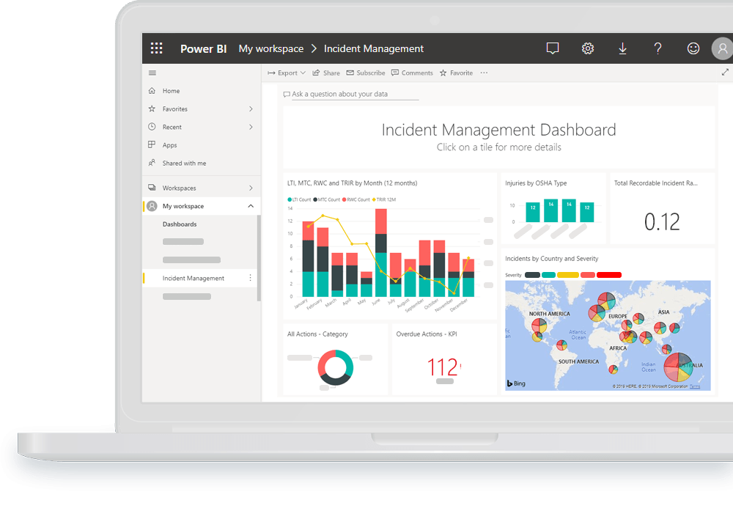This screenshot has width=733, height=511.
Task: Open the Overdue Actions - KPI tile
Action: 444,359
